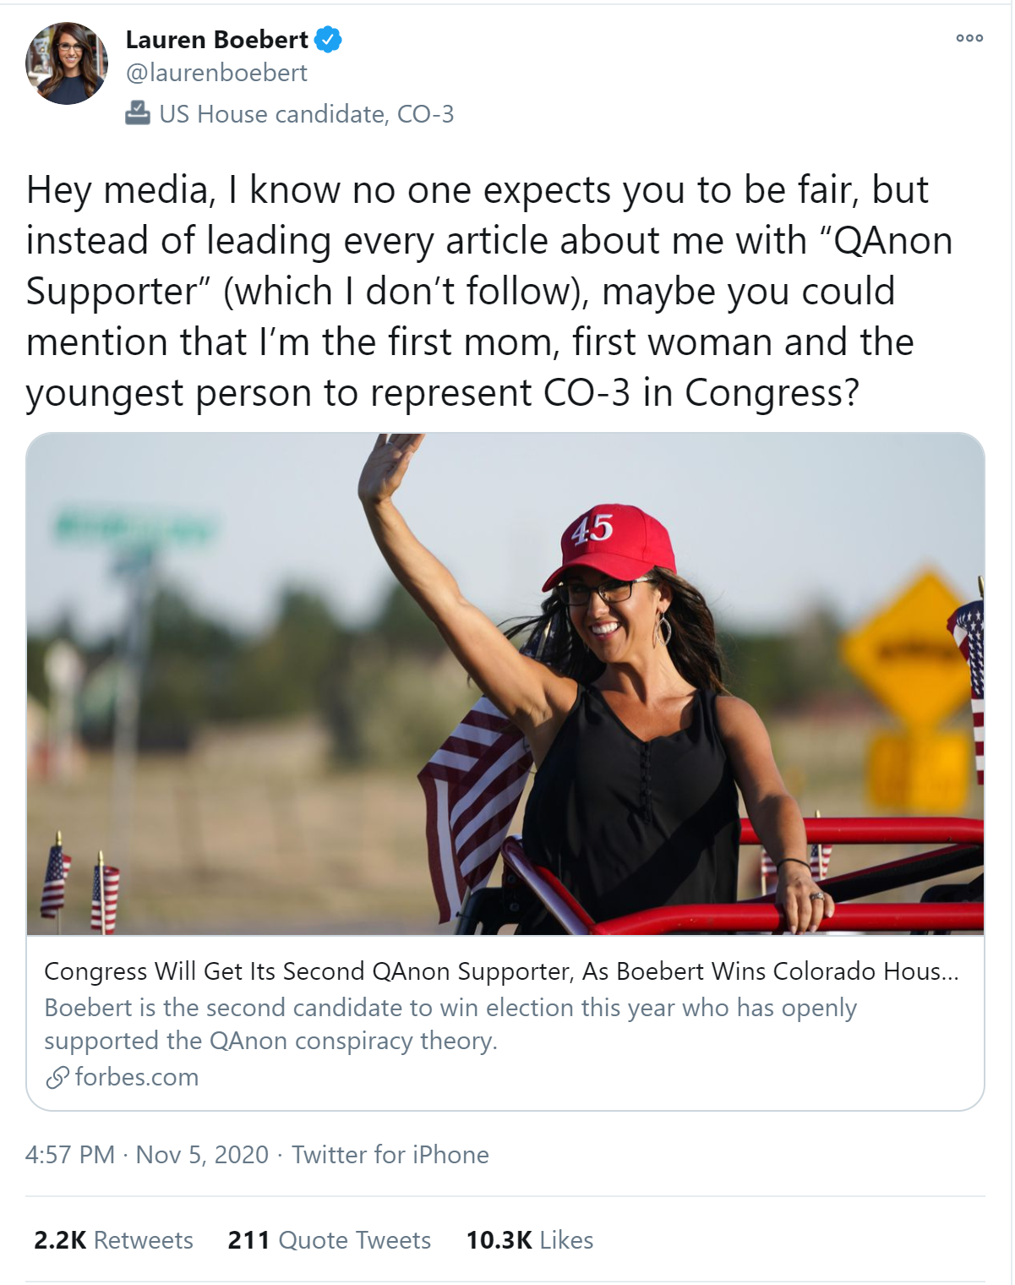
Task: Open the "Congress Will Get Its Second QAnon Supporter" headline
Action: pos(501,971)
